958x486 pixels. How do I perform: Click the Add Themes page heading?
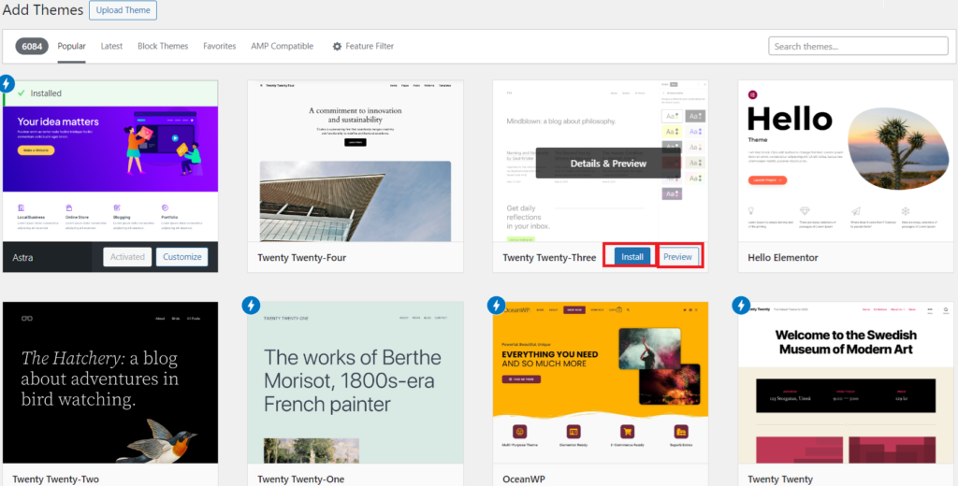[x=43, y=10]
